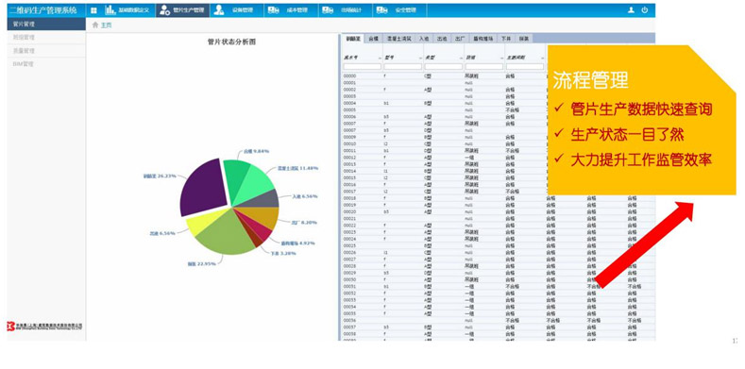The height and width of the screenshot is (369, 745).
Task: Switch to the 混凝土浇筑 tab
Action: [398, 39]
